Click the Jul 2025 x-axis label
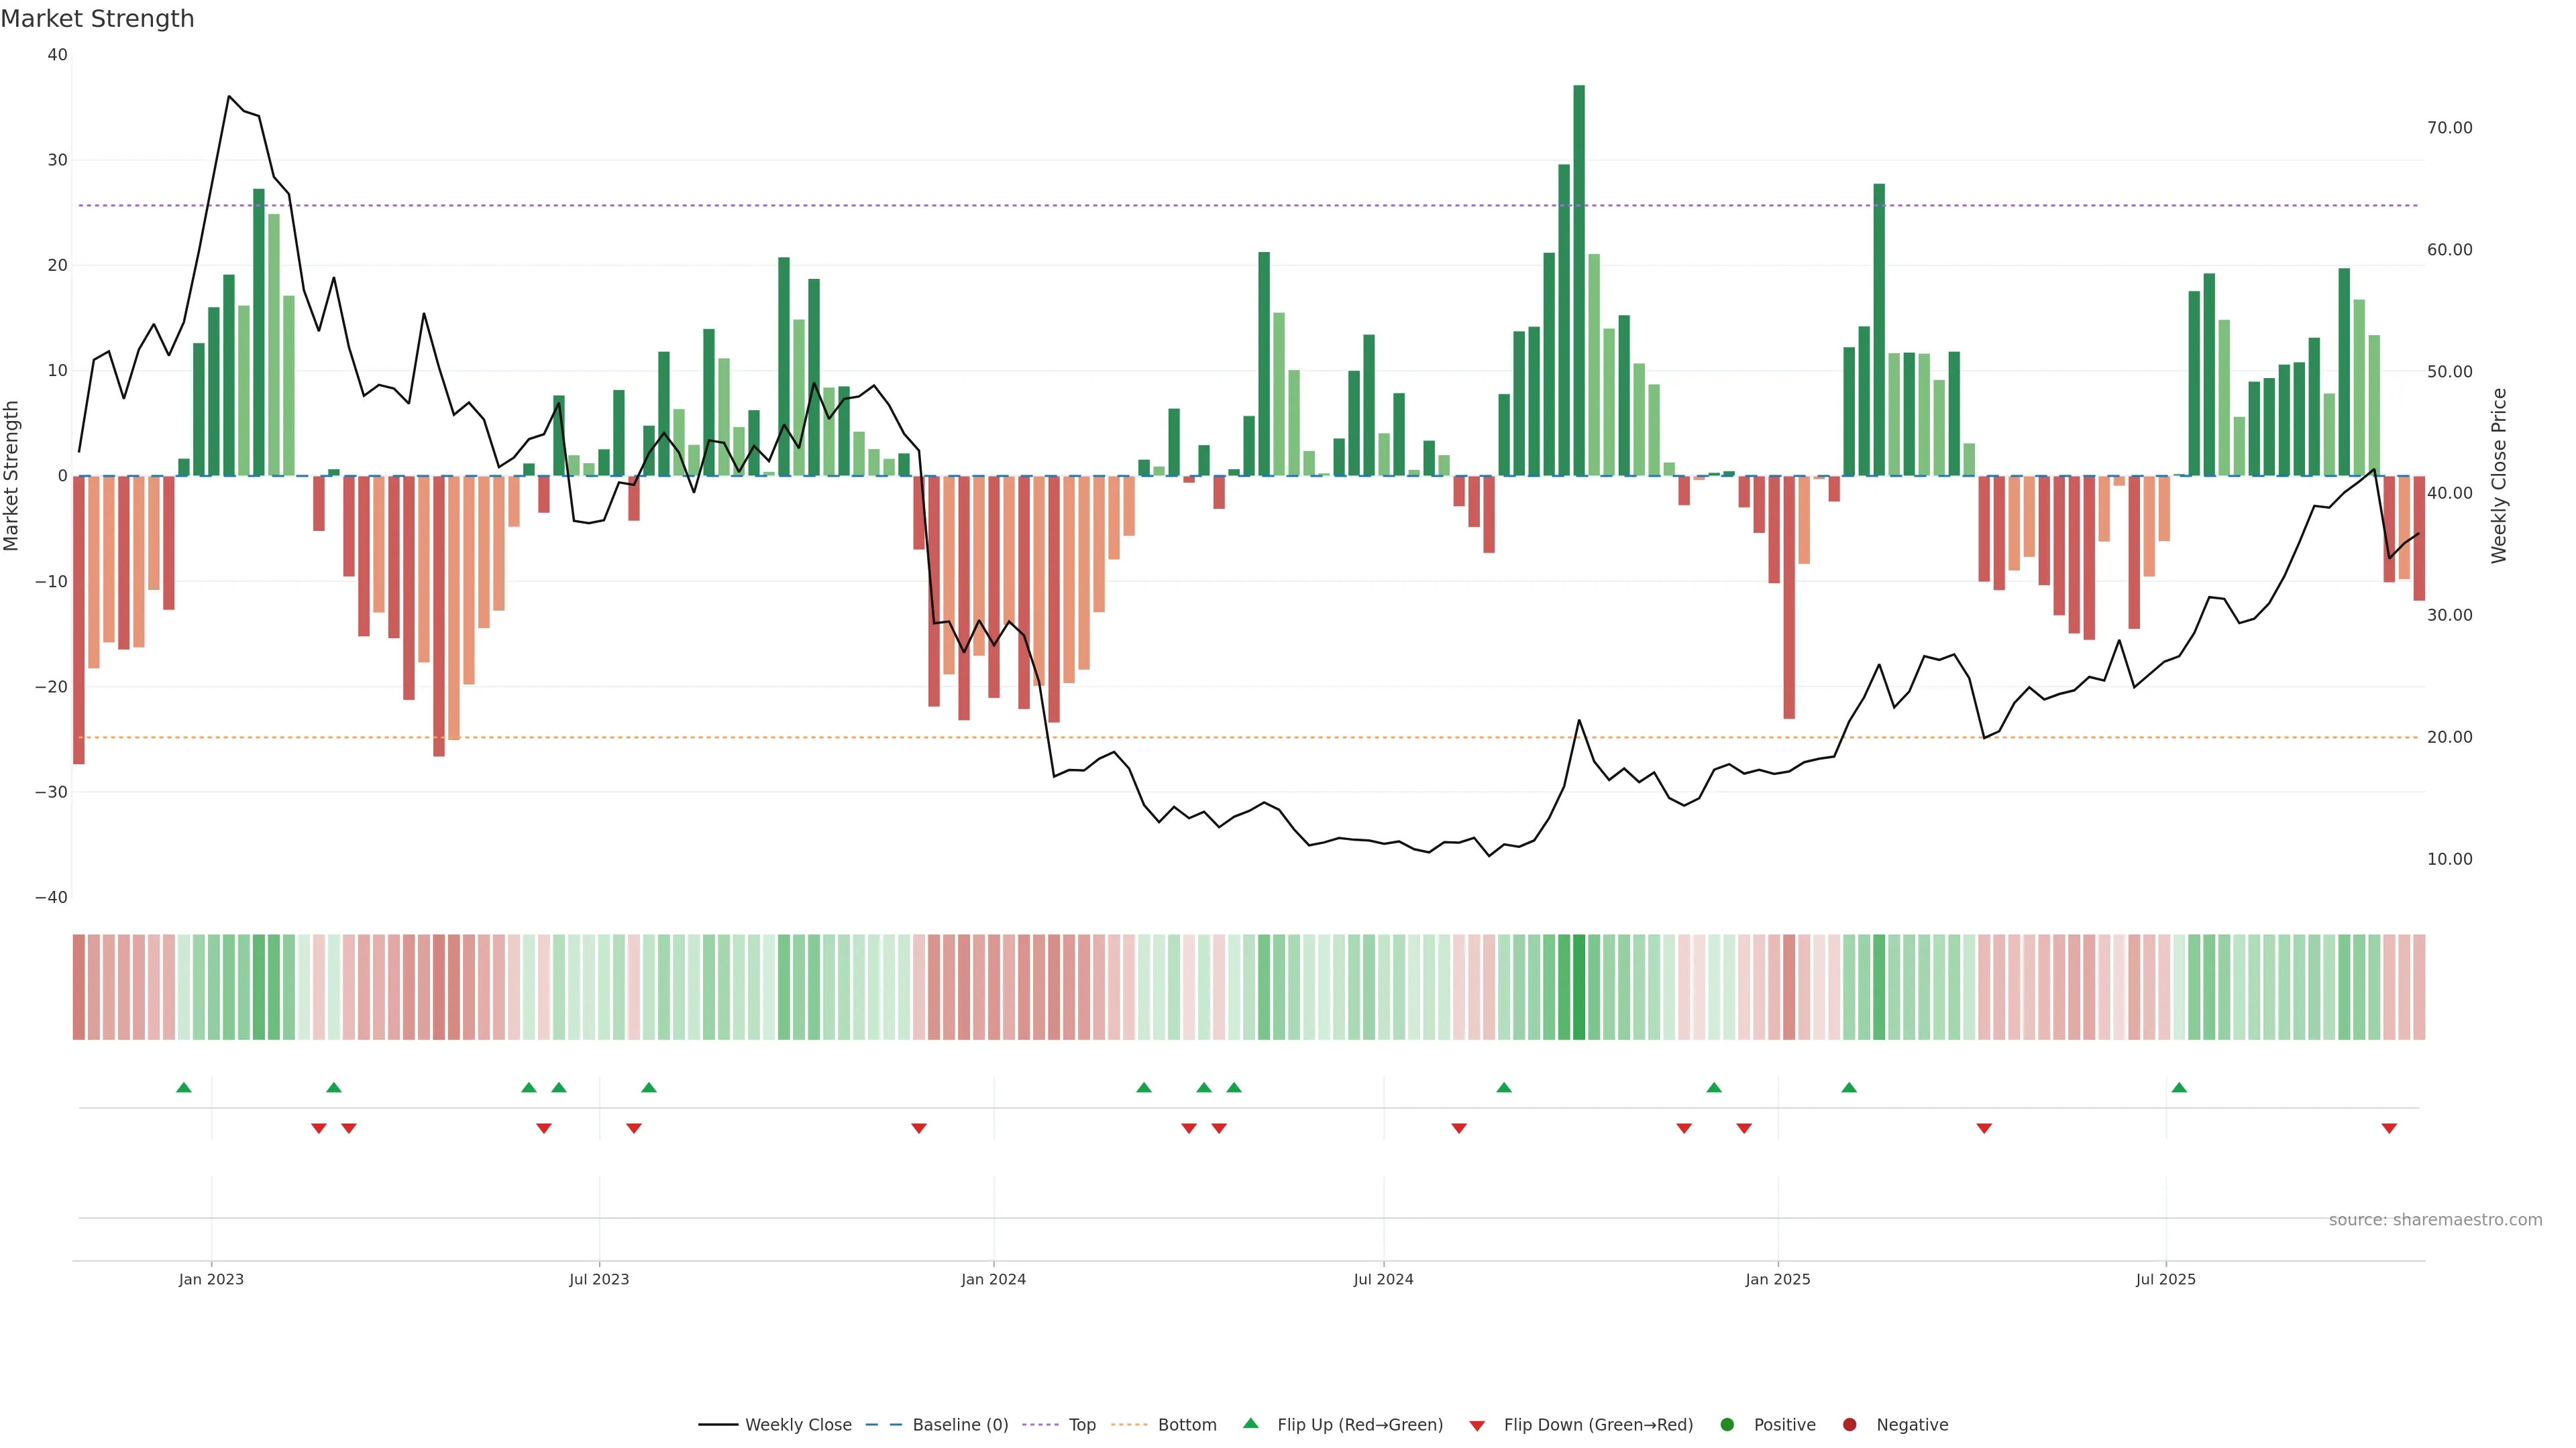The width and height of the screenshot is (2576, 1448). [2165, 1279]
